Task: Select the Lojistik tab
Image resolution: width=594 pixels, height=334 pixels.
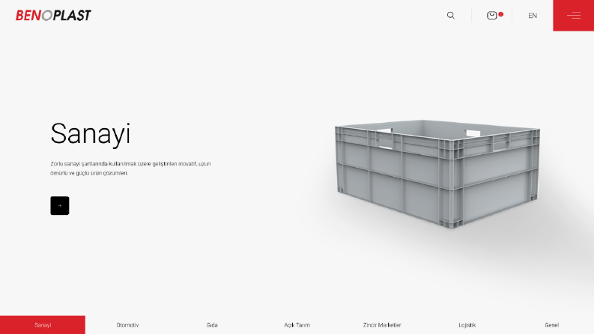Action: click(467, 325)
